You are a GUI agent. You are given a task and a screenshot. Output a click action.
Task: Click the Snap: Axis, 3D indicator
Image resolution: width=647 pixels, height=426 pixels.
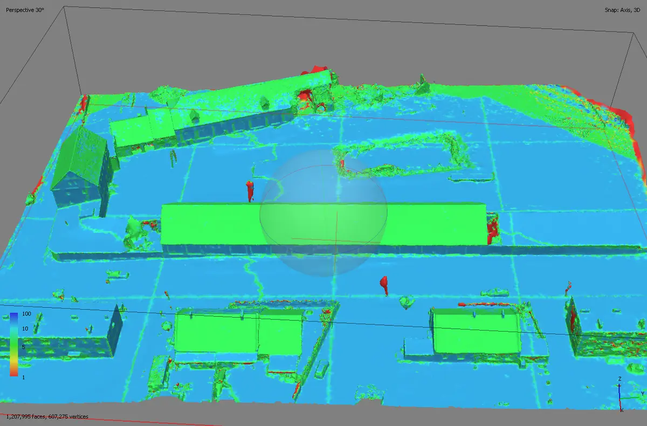pyautogui.click(x=621, y=9)
